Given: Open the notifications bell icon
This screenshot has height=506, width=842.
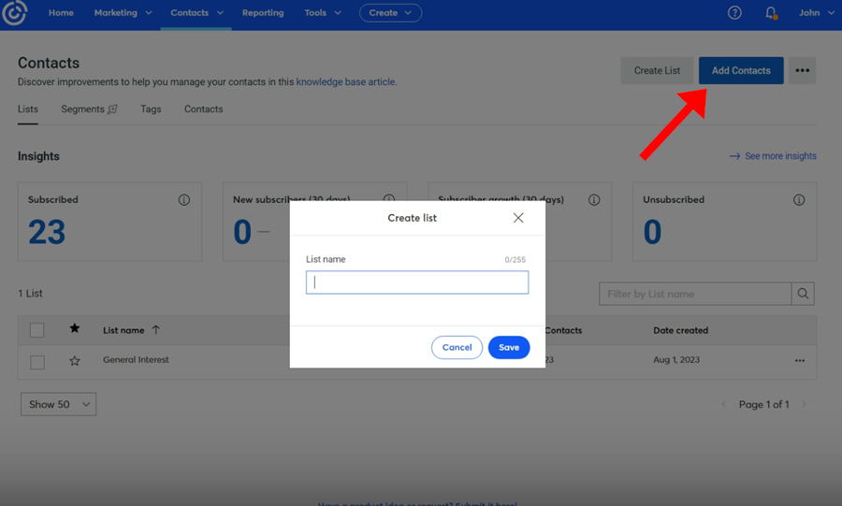Looking at the screenshot, I should pyautogui.click(x=771, y=13).
